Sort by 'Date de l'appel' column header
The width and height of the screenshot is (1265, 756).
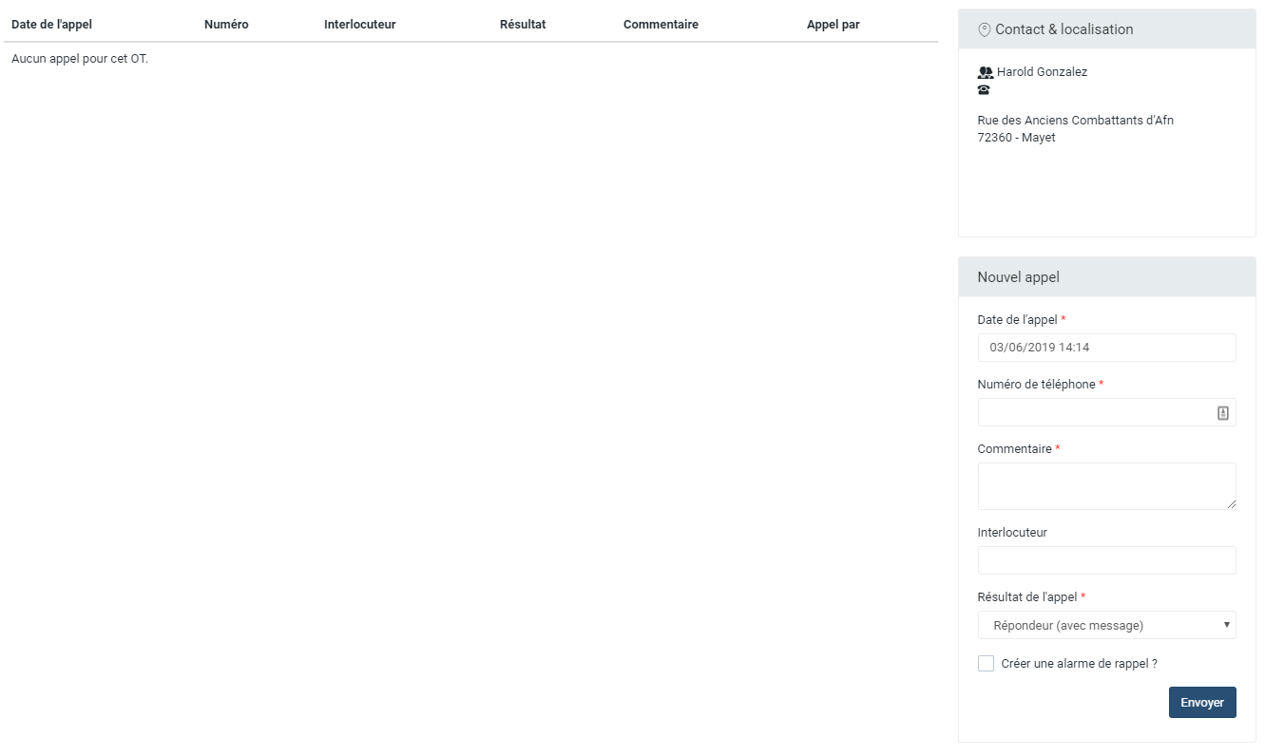(51, 25)
